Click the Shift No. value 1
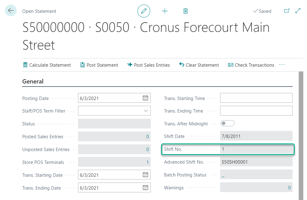The width and height of the screenshot is (307, 200). (x=256, y=149)
